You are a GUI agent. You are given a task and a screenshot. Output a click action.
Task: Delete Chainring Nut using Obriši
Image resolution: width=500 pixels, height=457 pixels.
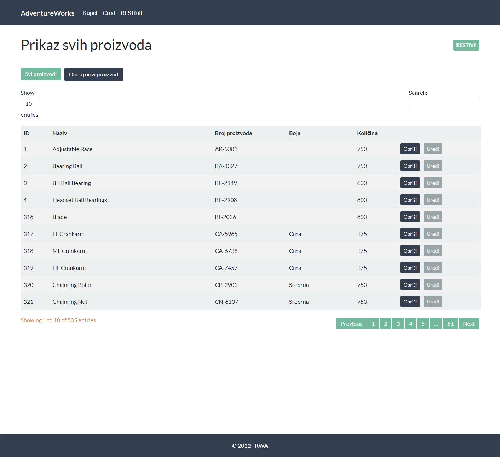coord(410,301)
